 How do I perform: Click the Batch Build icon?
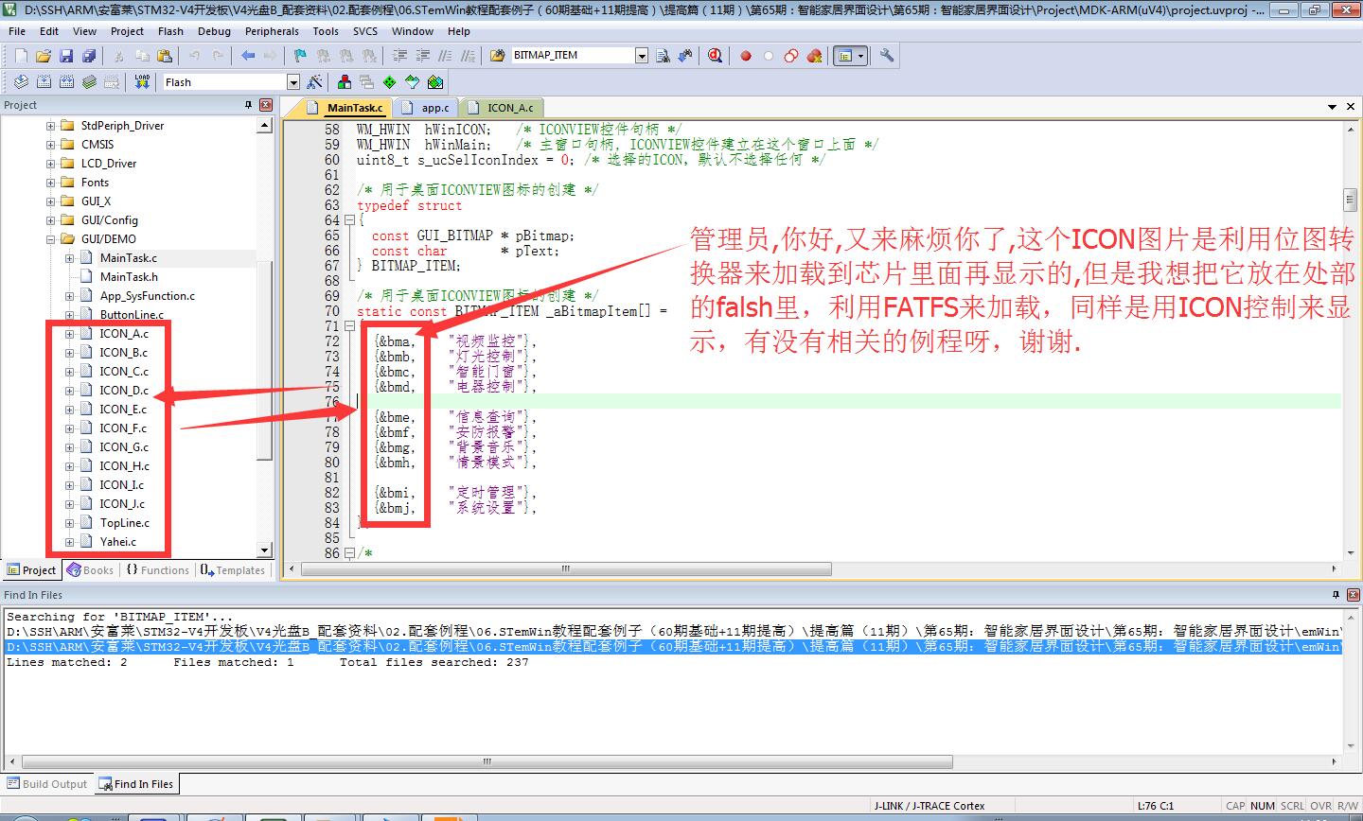(x=89, y=82)
